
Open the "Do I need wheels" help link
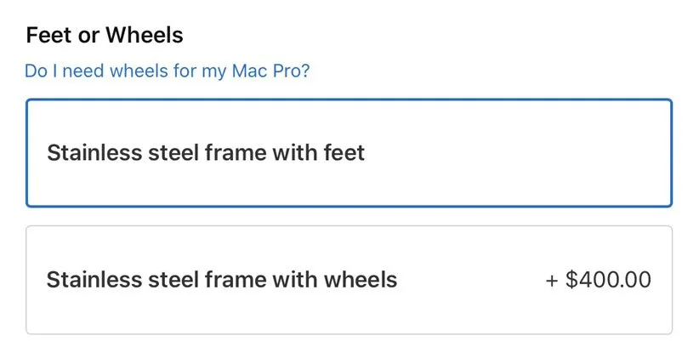168,70
